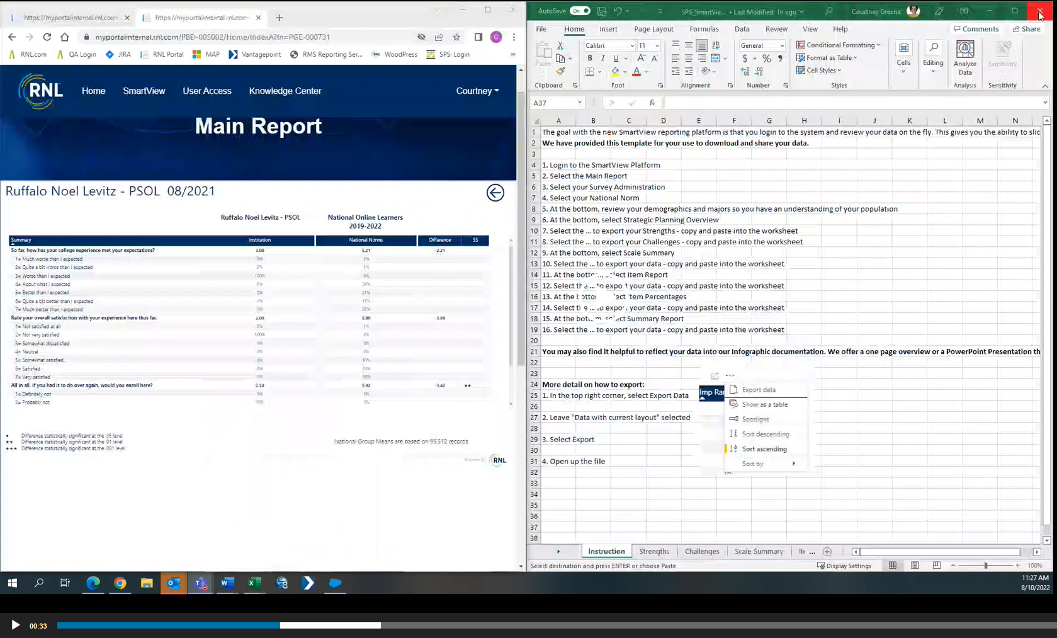1057x638 pixels.
Task: Open the Calibri font name dropdown
Action: click(x=631, y=45)
